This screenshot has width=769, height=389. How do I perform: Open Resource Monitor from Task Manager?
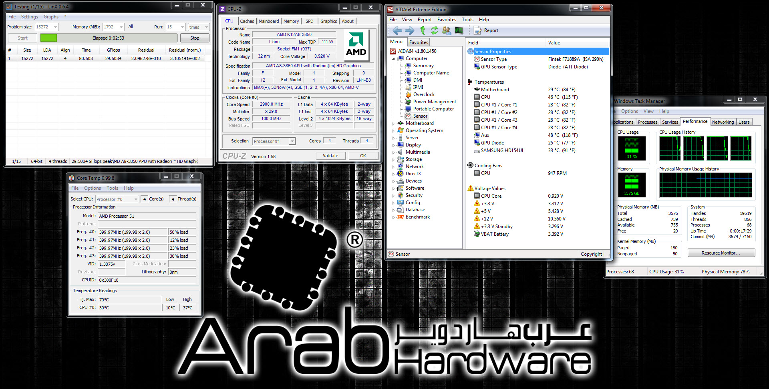coord(721,253)
